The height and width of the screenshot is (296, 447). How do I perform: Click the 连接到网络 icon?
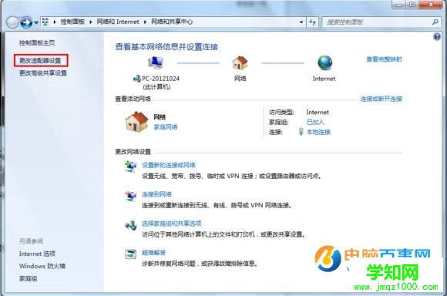point(130,196)
